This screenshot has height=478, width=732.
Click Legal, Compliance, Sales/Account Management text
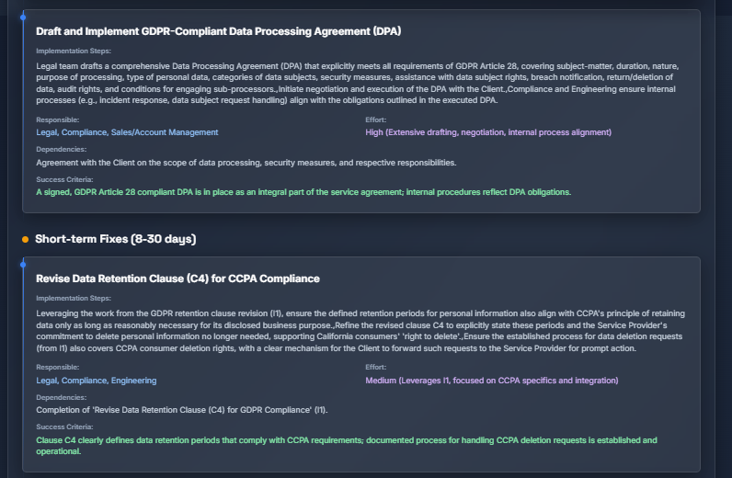pyautogui.click(x=127, y=132)
